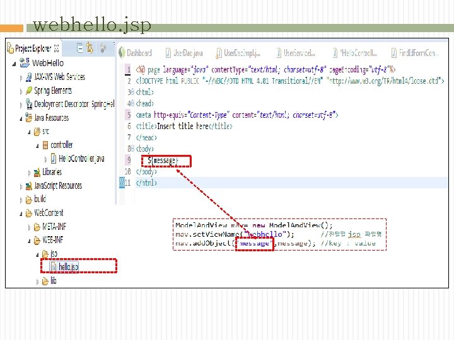The image size is (454, 340).
Task: Expand the Deployment Descriptor node
Action: point(21,105)
